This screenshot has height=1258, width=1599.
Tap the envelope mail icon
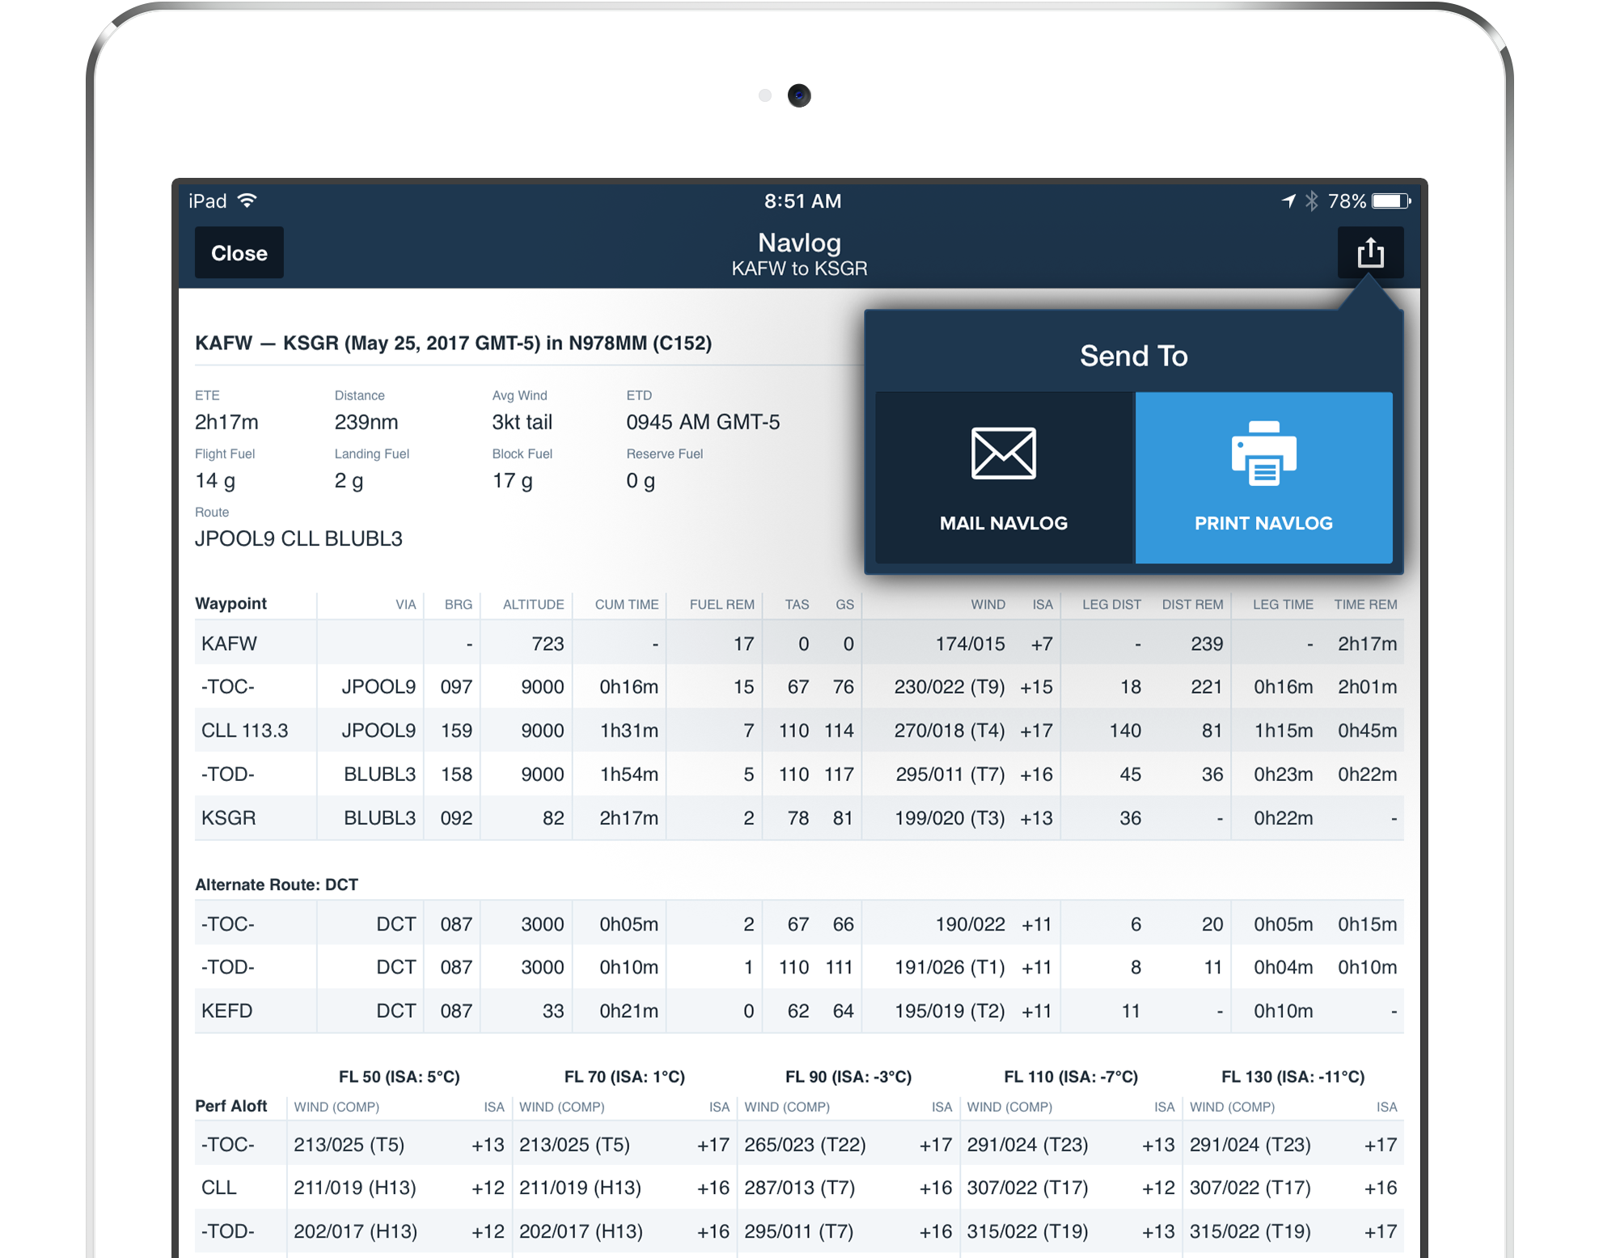1004,454
